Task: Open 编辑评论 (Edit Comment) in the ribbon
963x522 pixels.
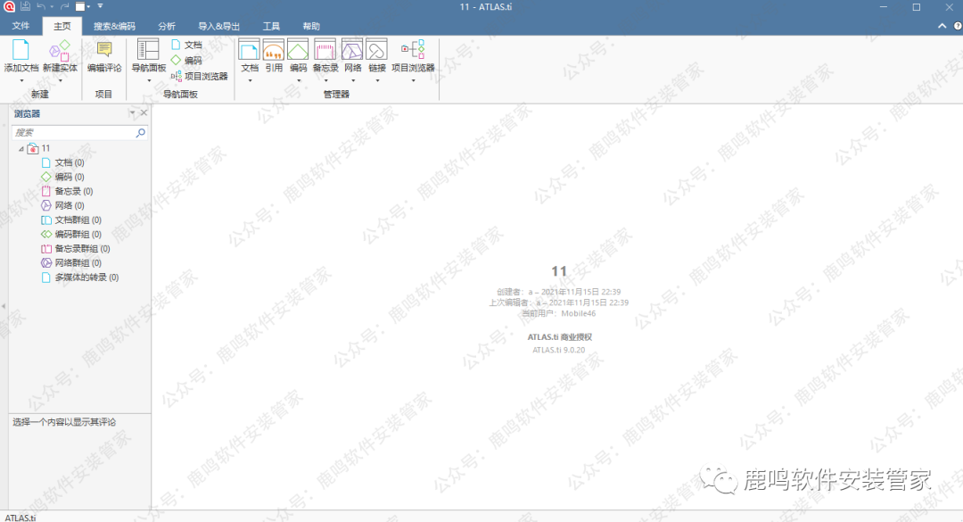Action: 104,50
